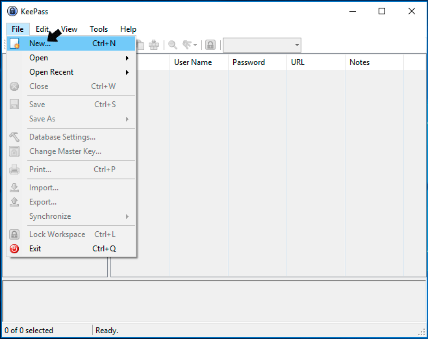
Task: Click the Change Master Key icon
Action: [14, 151]
